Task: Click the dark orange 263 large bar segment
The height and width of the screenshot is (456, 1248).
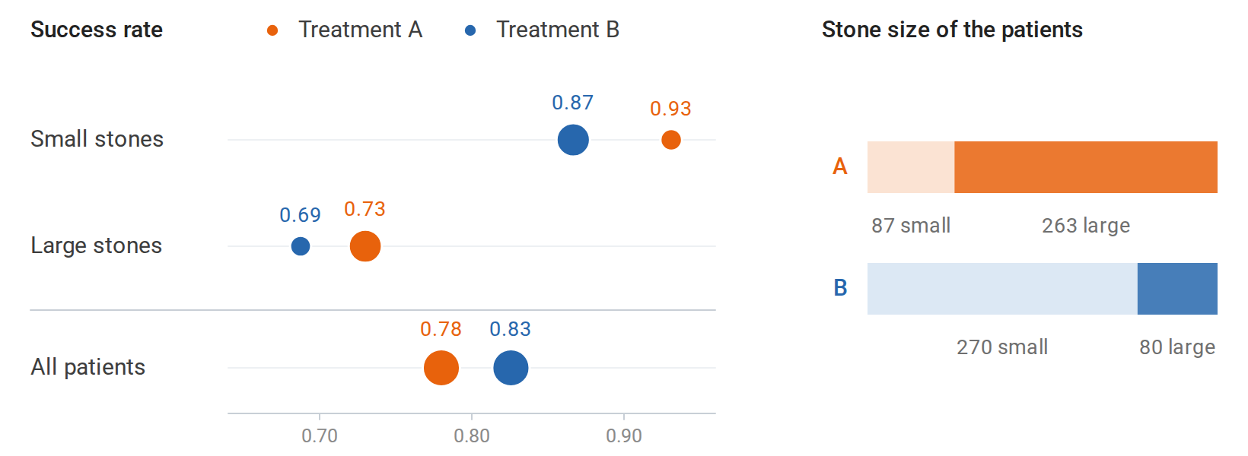Action: (1086, 167)
